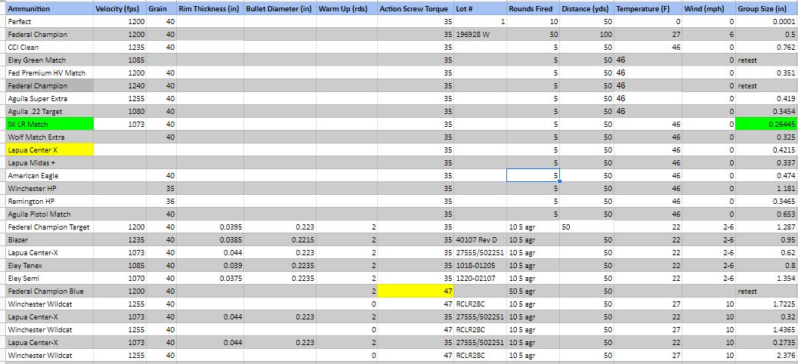Select the 'Group Size (in)' header cell
This screenshot has height=364, width=798.
coord(766,9)
